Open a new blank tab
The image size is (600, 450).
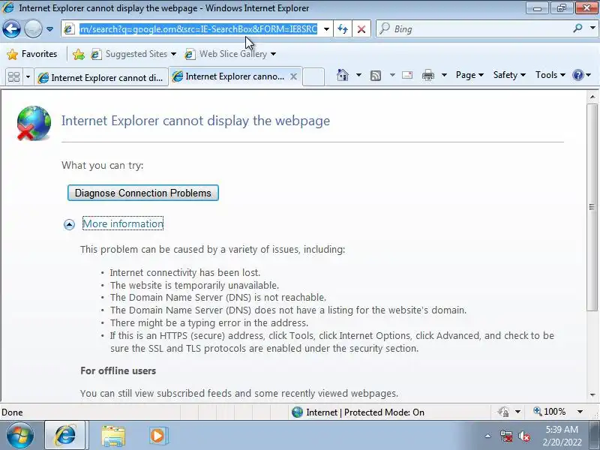(313, 76)
